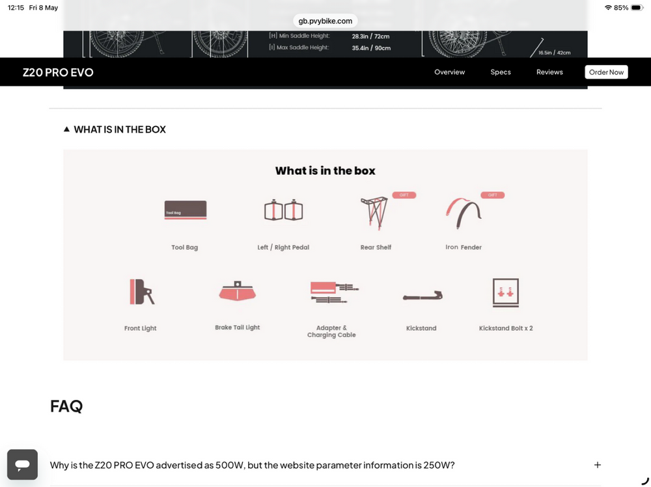Image resolution: width=651 pixels, height=487 pixels.
Task: Click the Front Light icon
Action: tap(142, 292)
